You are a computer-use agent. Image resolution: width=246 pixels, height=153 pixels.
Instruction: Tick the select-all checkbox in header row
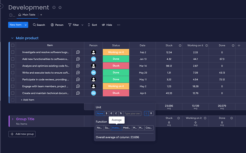pyautogui.click(x=13, y=45)
